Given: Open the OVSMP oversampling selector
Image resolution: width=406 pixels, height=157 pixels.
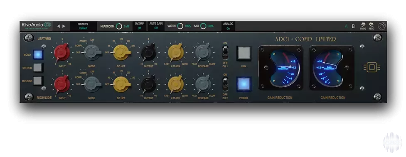Looking at the screenshot, I should (139, 26).
